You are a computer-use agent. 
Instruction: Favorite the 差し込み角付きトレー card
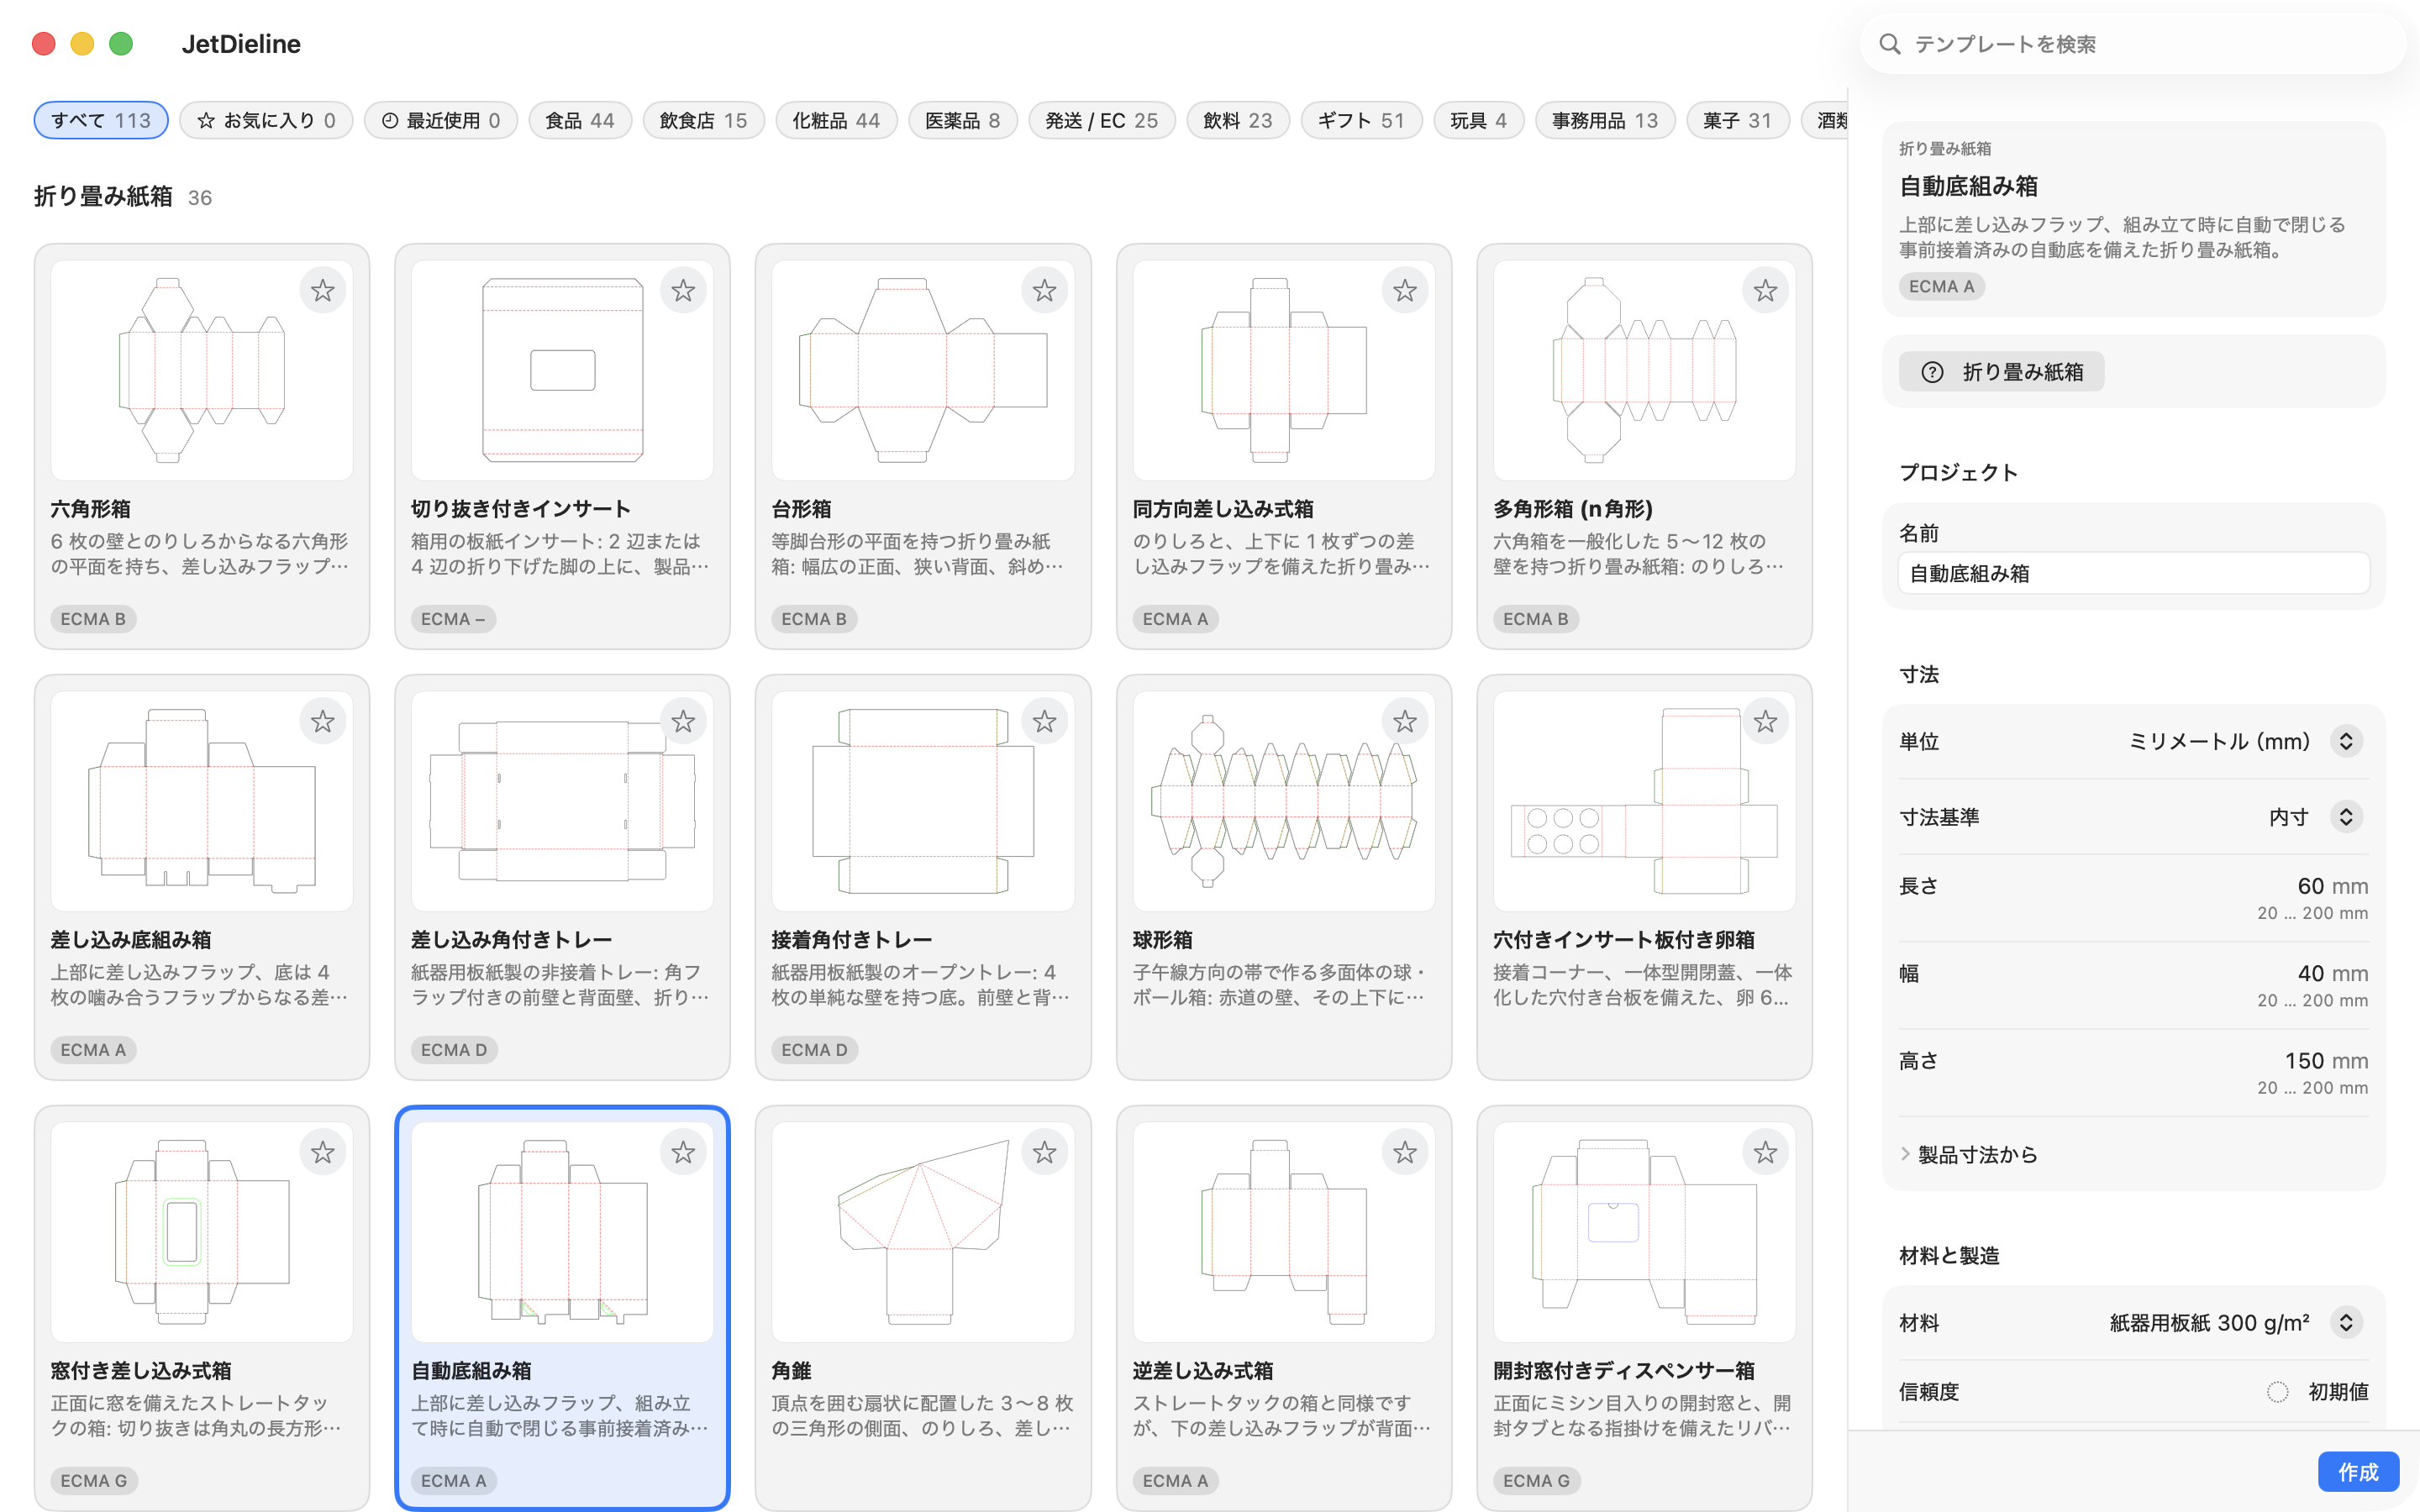pyautogui.click(x=683, y=722)
